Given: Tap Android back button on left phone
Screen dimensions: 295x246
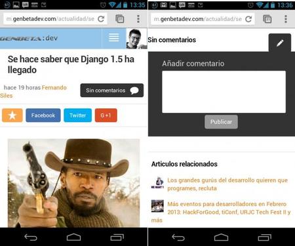Looking at the screenshot, I should (31, 237).
